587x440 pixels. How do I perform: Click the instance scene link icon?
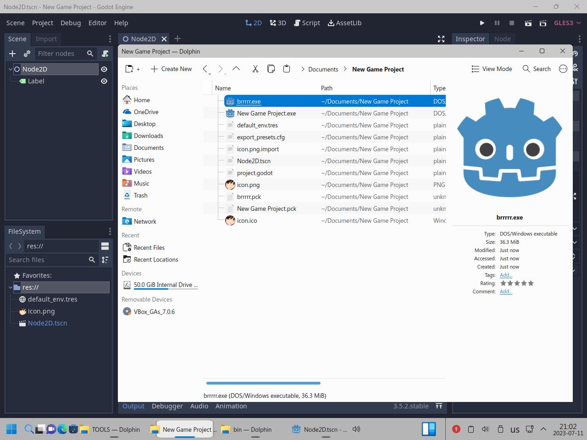(27, 54)
